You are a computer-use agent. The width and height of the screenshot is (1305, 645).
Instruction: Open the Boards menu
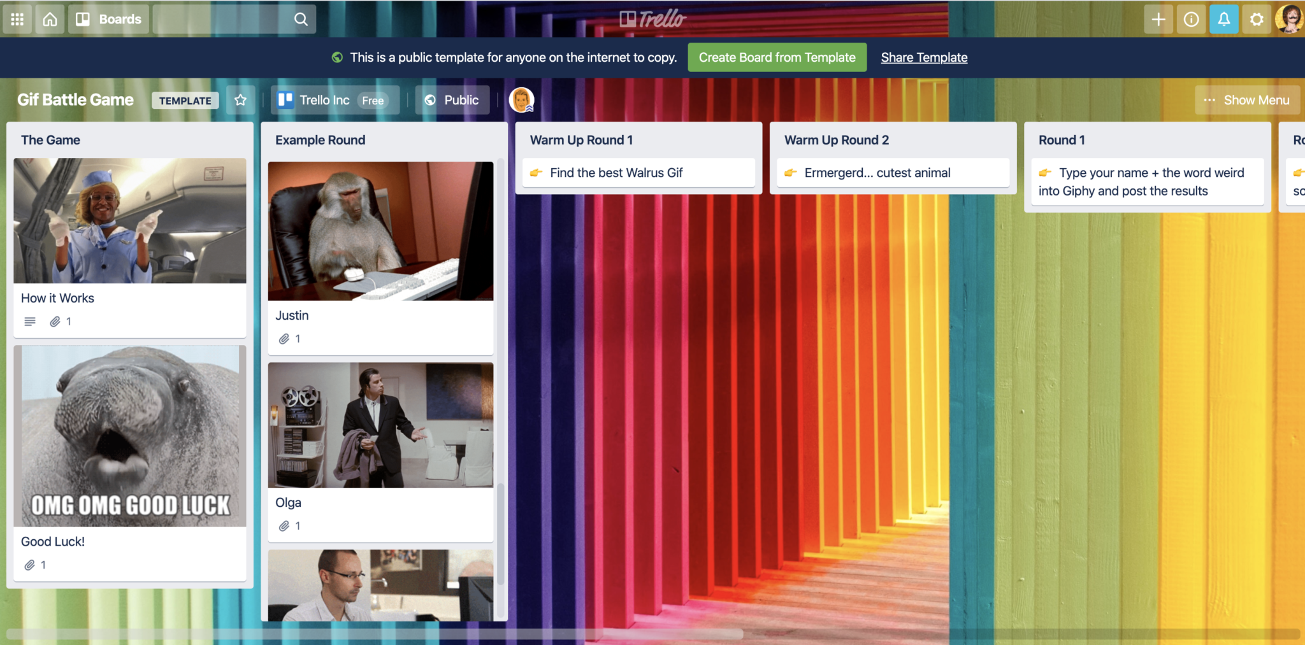pyautogui.click(x=107, y=18)
